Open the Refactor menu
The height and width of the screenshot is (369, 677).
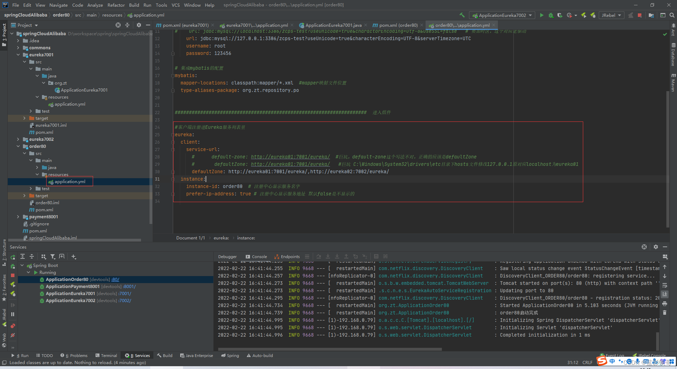pos(116,5)
